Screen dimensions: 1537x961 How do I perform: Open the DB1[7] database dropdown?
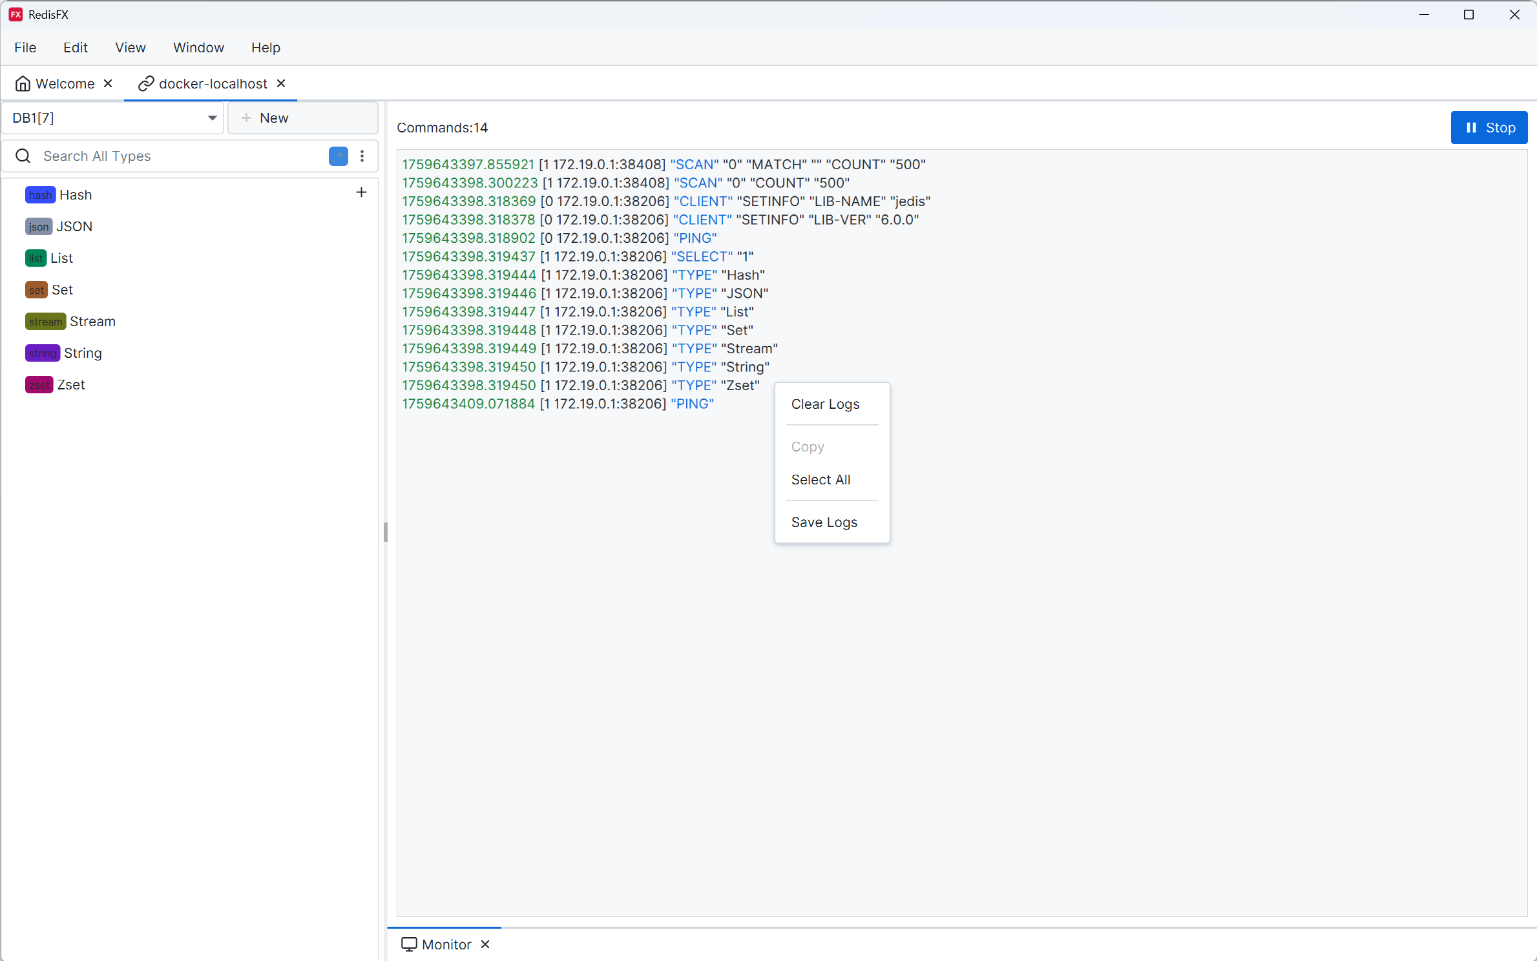click(112, 118)
